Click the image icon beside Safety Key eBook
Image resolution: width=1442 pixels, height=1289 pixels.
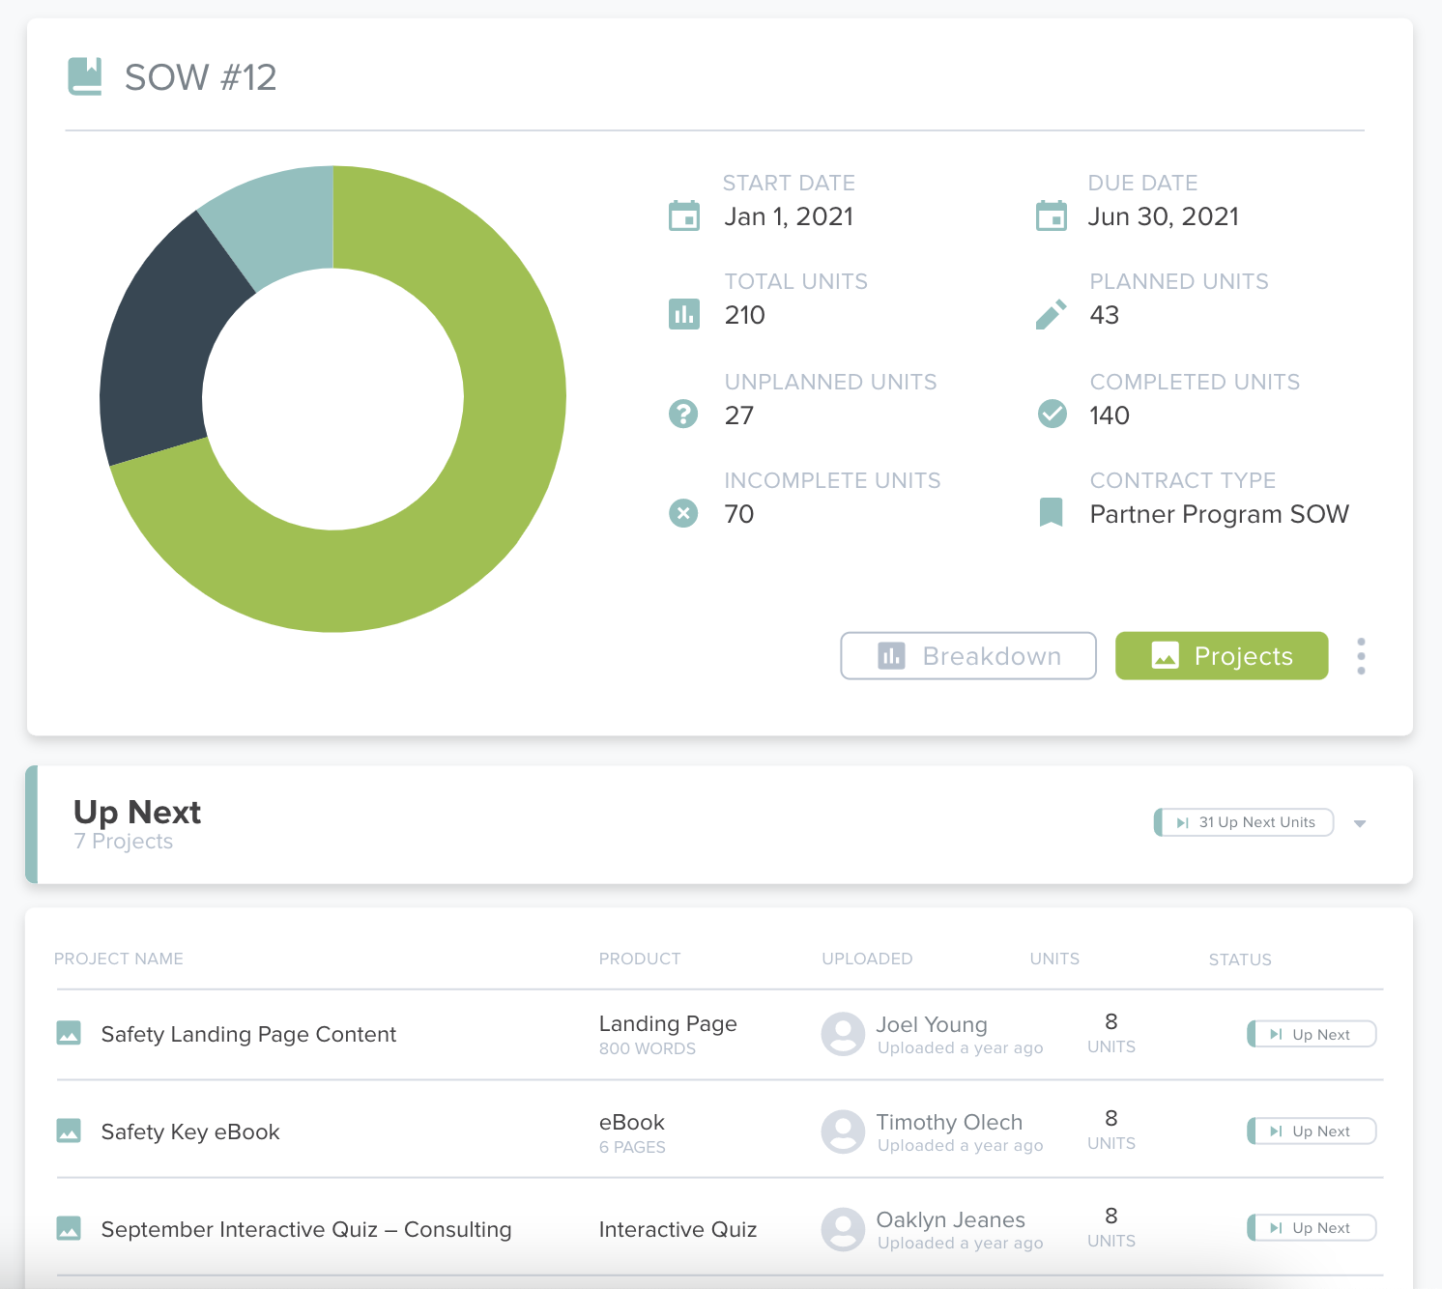click(x=68, y=1130)
